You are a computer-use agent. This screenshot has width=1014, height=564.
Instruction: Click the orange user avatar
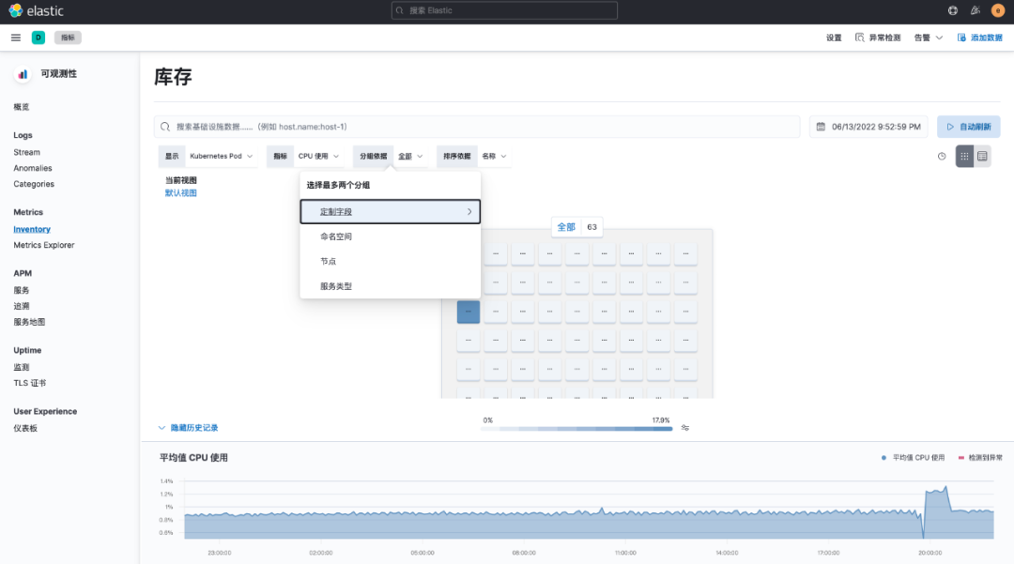pyautogui.click(x=998, y=10)
